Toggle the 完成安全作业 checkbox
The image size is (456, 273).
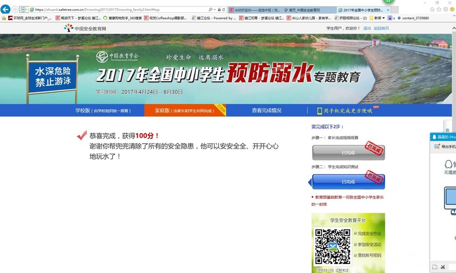coord(356,234)
